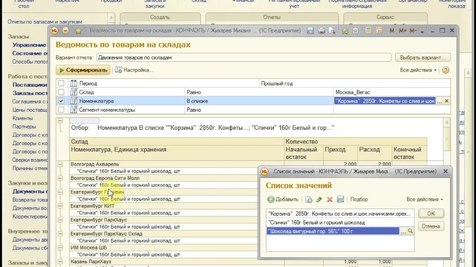Image resolution: width=476 pixels, height=267 pixels.
Task: Open the calendar icon in the title bar
Action: click(379, 31)
